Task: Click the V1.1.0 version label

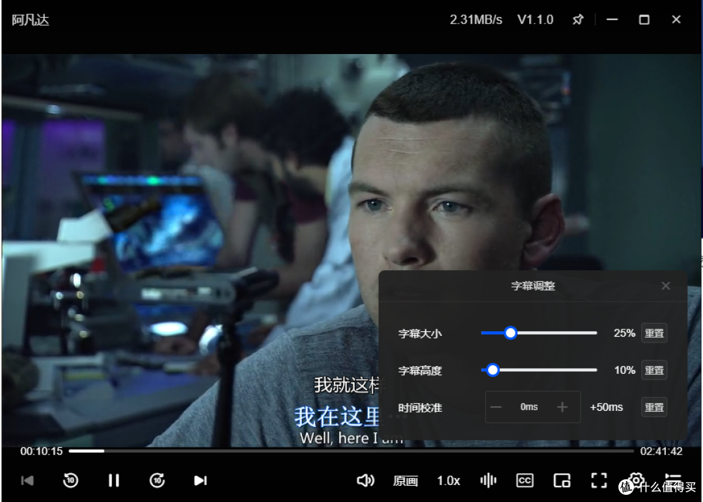Action: [x=535, y=20]
